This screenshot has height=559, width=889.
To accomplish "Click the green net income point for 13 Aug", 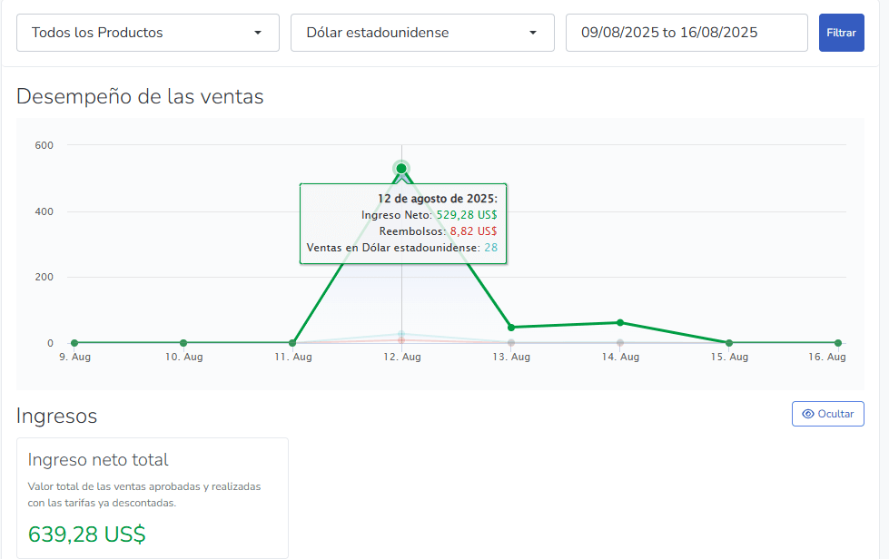I will [511, 328].
